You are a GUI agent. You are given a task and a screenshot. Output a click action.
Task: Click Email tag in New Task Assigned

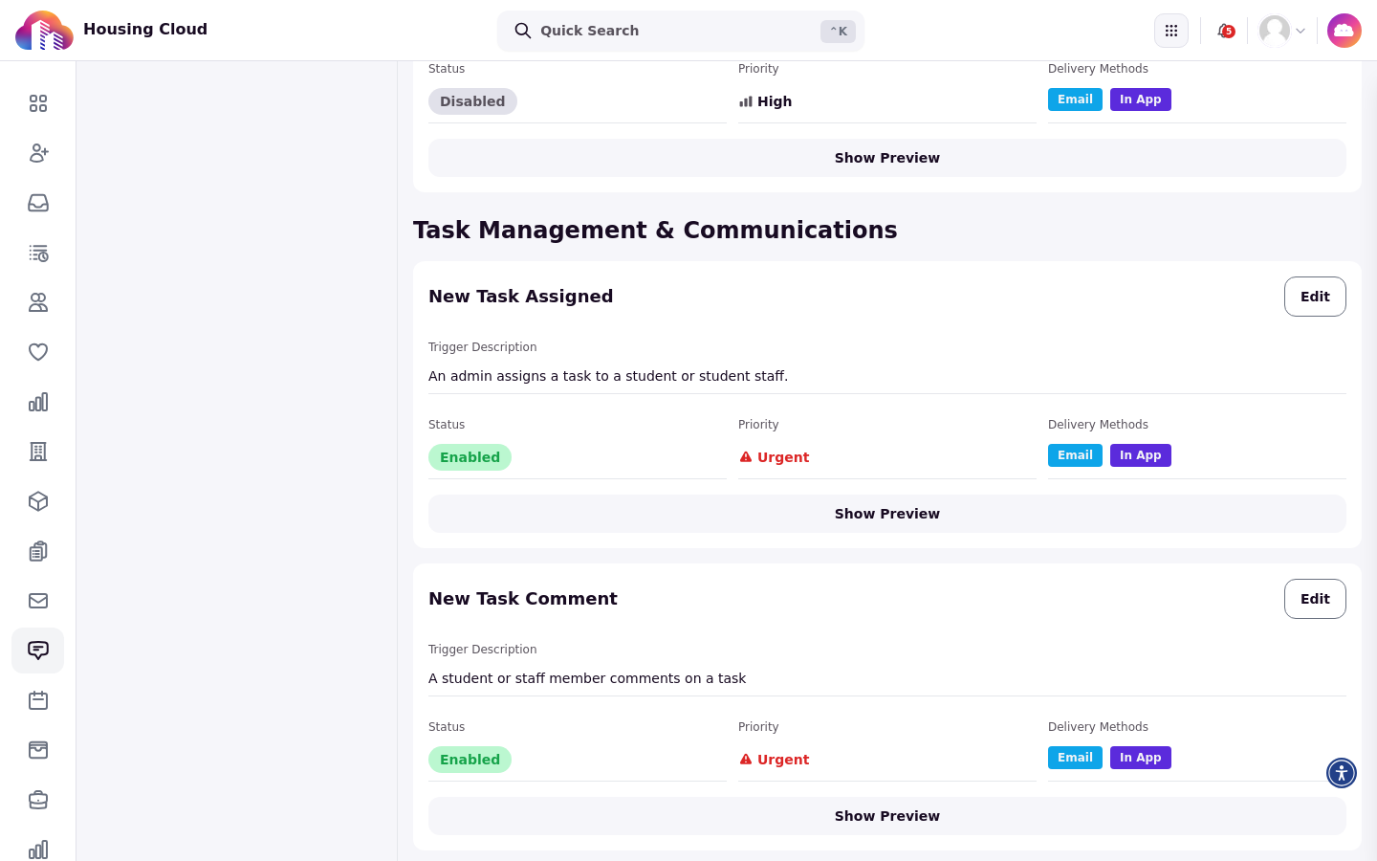[1075, 455]
